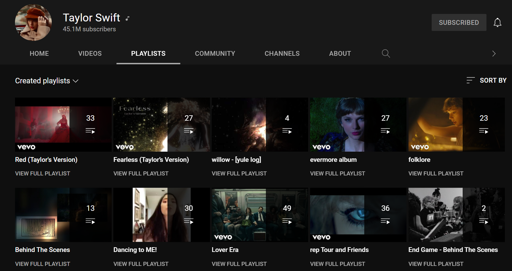Click the sort lines icon beside SORT BY

tap(470, 80)
